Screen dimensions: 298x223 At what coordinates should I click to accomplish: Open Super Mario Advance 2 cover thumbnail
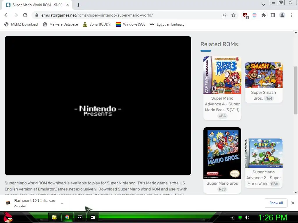pos(263,153)
